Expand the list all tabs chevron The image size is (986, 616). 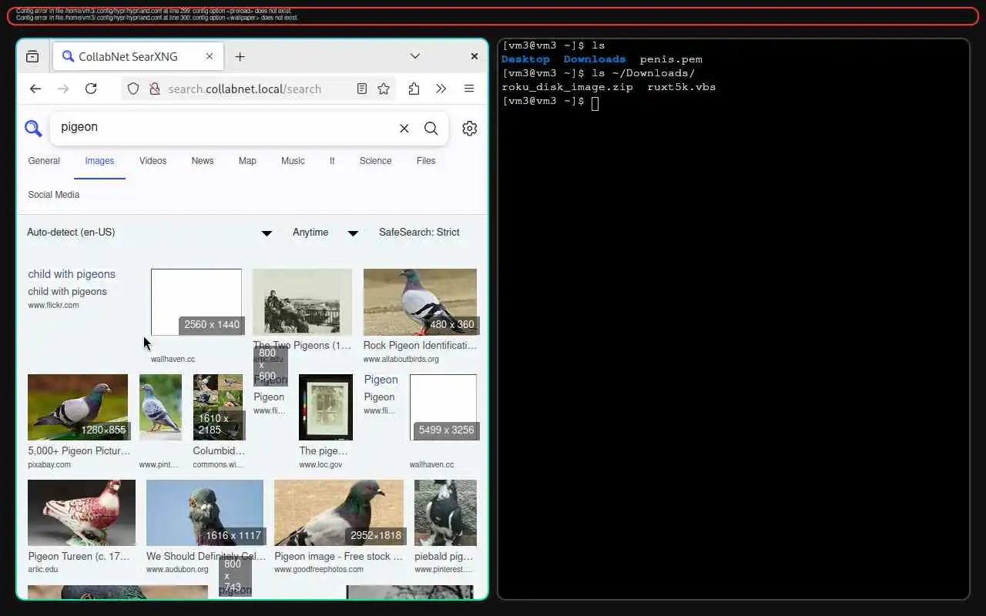pyautogui.click(x=414, y=56)
